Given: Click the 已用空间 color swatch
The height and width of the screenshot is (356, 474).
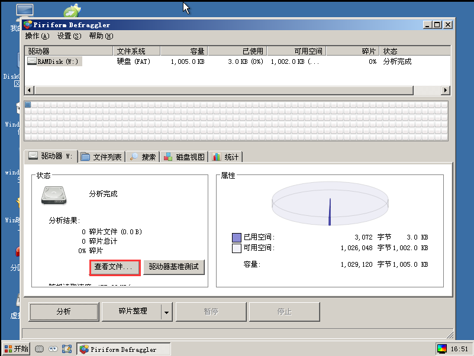Looking at the screenshot, I should pos(237,237).
